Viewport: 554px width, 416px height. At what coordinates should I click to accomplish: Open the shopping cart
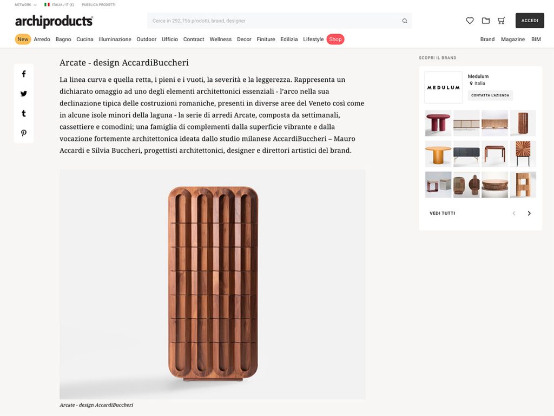[x=502, y=21]
